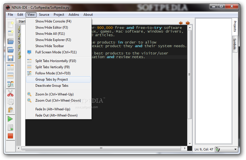The height and width of the screenshot is (160, 246).
Task: Select Deactivate Group Tabs
Action: click(58, 86)
